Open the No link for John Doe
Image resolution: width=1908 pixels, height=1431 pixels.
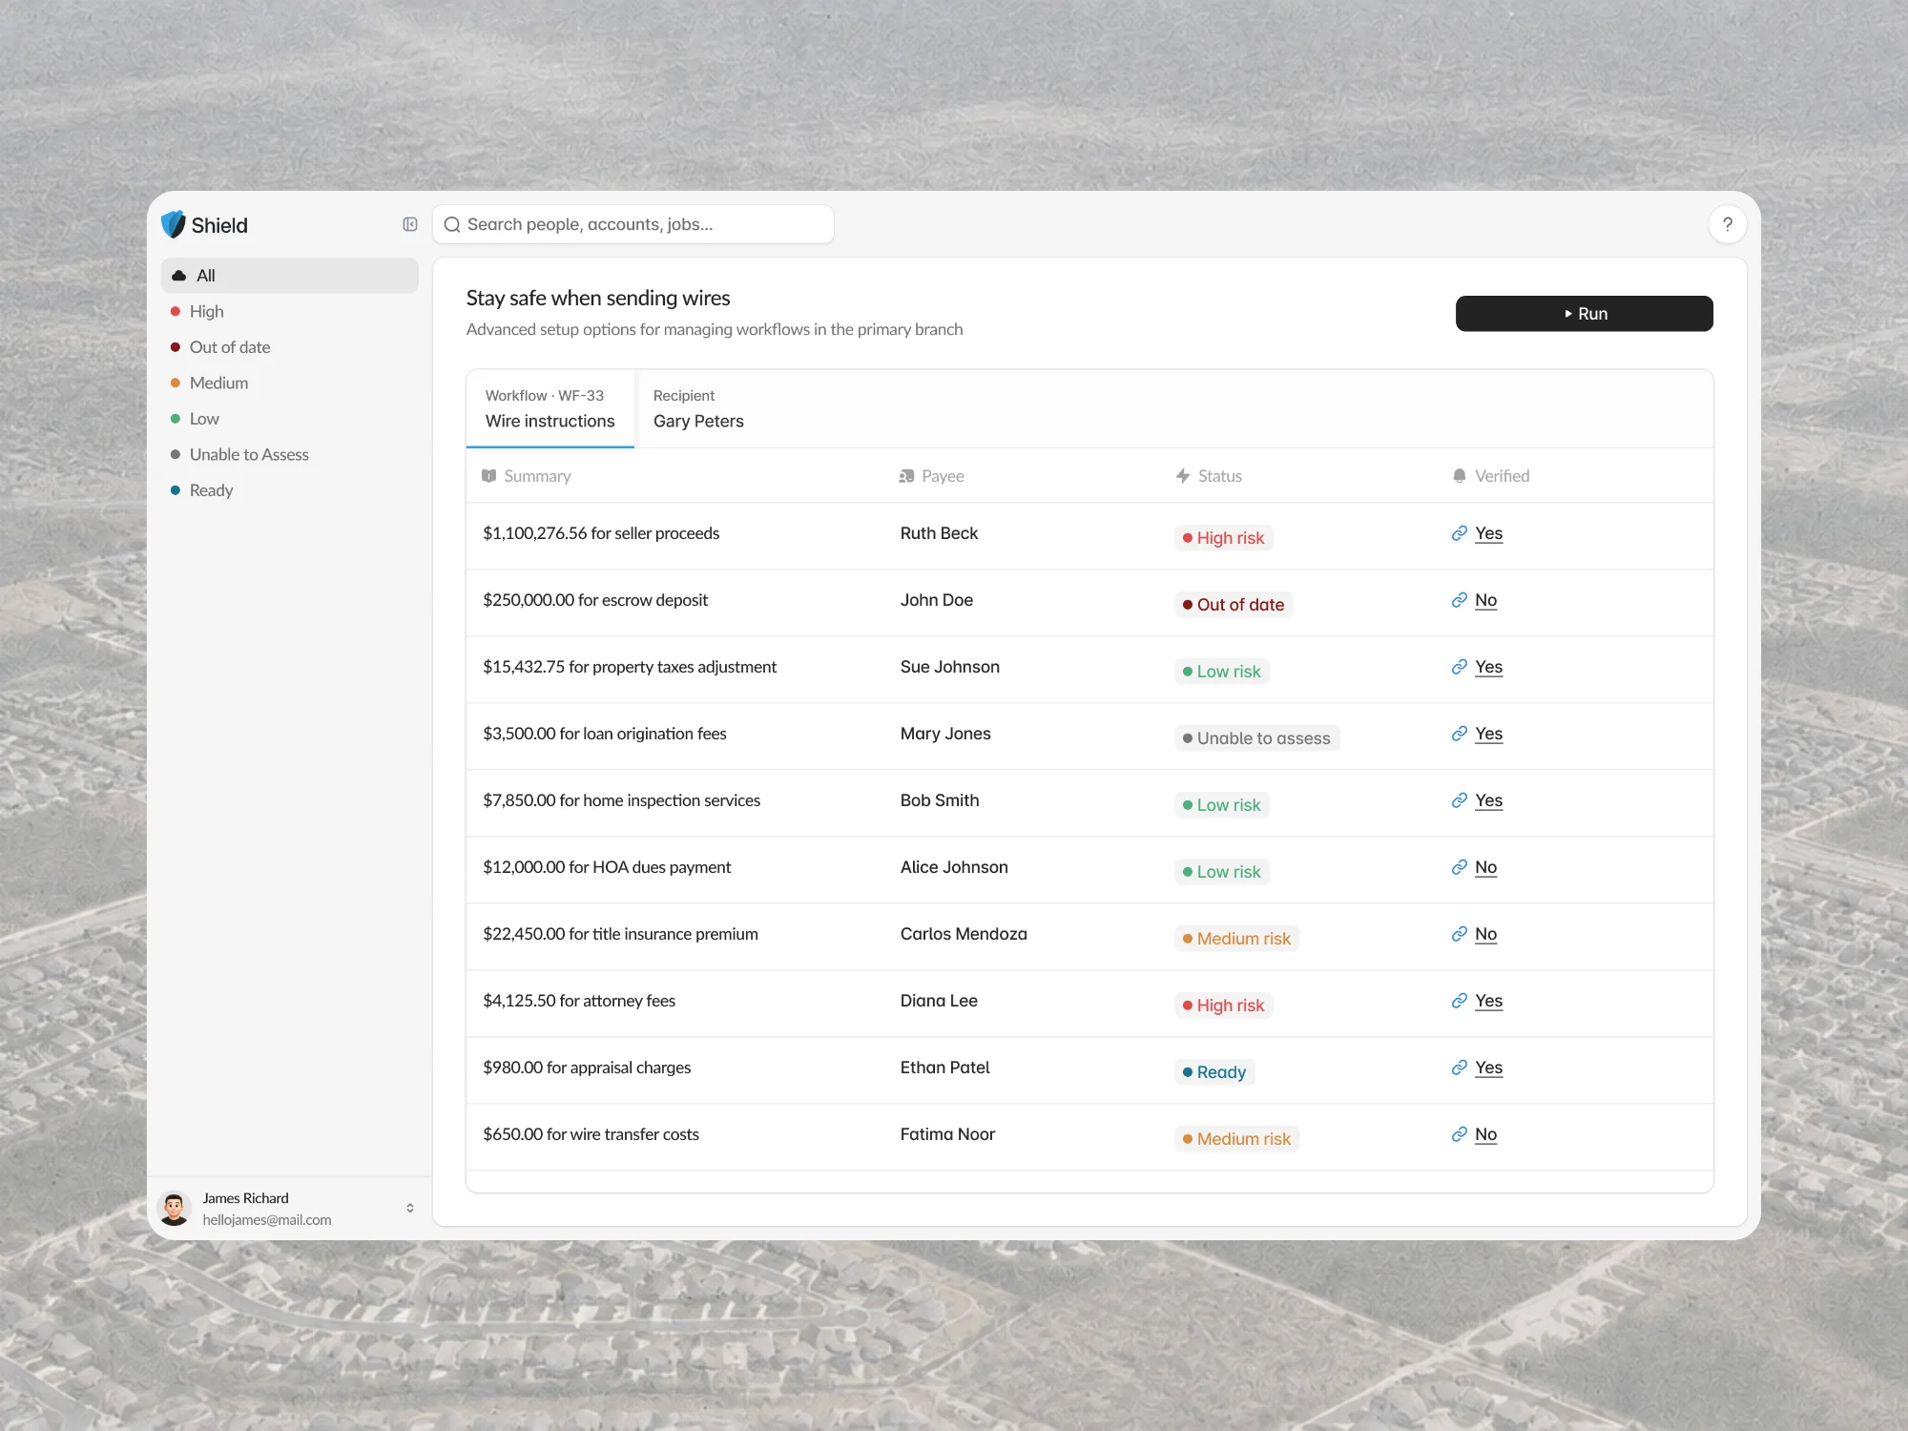point(1485,600)
